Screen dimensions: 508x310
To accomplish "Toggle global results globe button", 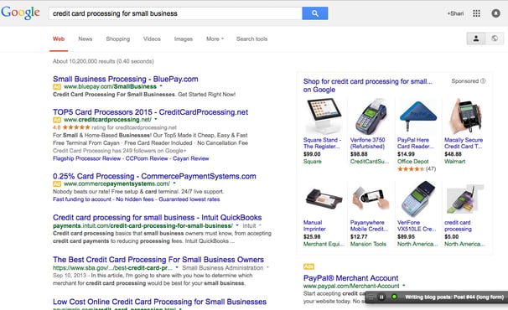I will (495, 39).
